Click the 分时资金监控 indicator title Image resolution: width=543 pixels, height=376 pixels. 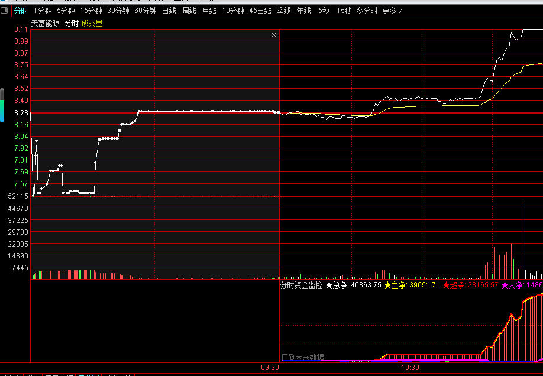tap(302, 285)
